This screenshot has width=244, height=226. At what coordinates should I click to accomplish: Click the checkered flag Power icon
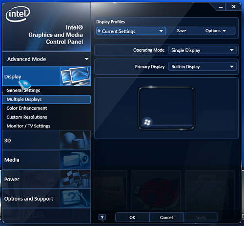(x=75, y=179)
